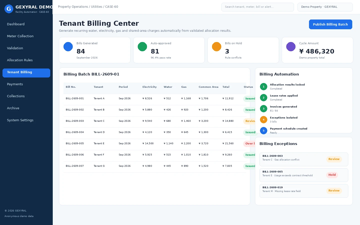Select Tenant E in the table

(99, 143)
